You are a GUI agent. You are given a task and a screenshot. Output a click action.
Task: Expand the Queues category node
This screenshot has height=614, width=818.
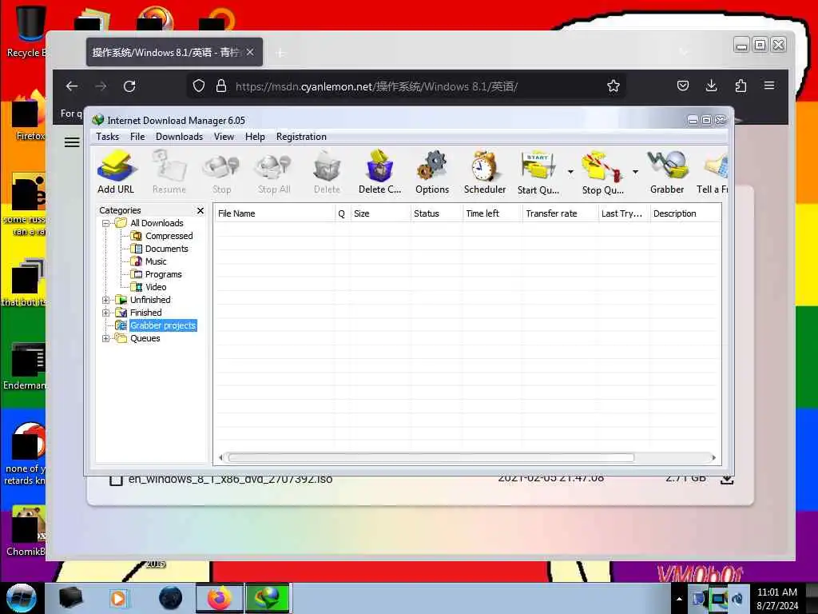pyautogui.click(x=106, y=338)
